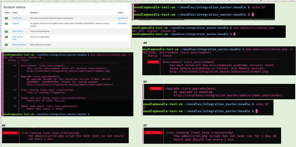Image resolution: width=296 pixels, height=147 pixels.
Task: Click the pink cursor after exit code 2 prompt
Action: pos(256,111)
